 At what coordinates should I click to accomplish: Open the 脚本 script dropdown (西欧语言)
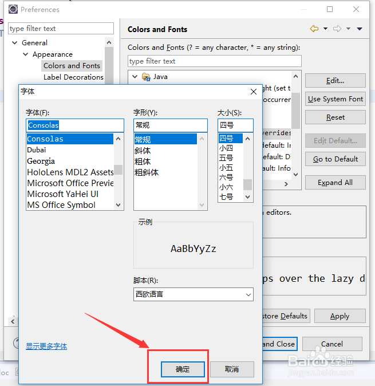(x=194, y=294)
